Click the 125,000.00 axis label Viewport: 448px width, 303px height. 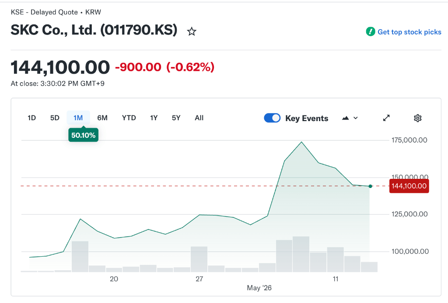click(409, 214)
